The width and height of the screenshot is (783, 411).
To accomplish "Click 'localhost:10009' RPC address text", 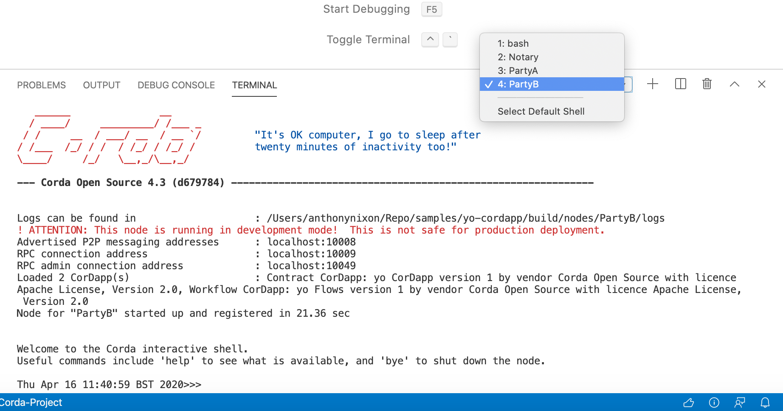I will tap(311, 254).
